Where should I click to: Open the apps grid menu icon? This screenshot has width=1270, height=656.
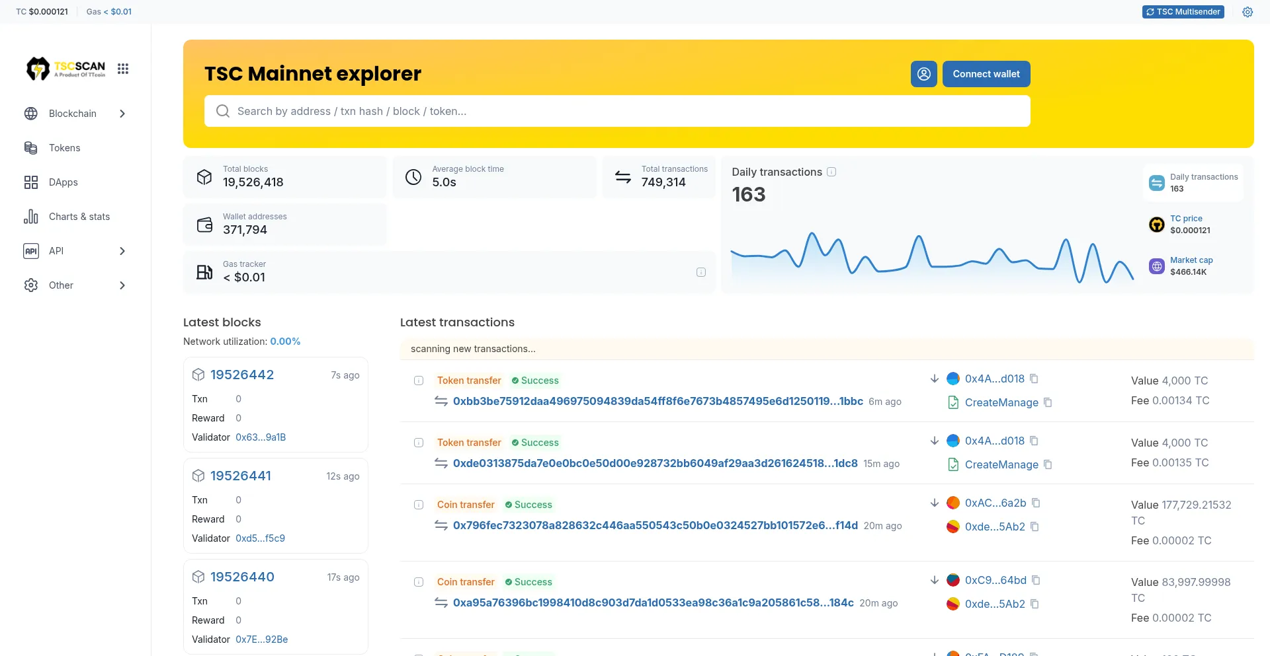pyautogui.click(x=123, y=69)
